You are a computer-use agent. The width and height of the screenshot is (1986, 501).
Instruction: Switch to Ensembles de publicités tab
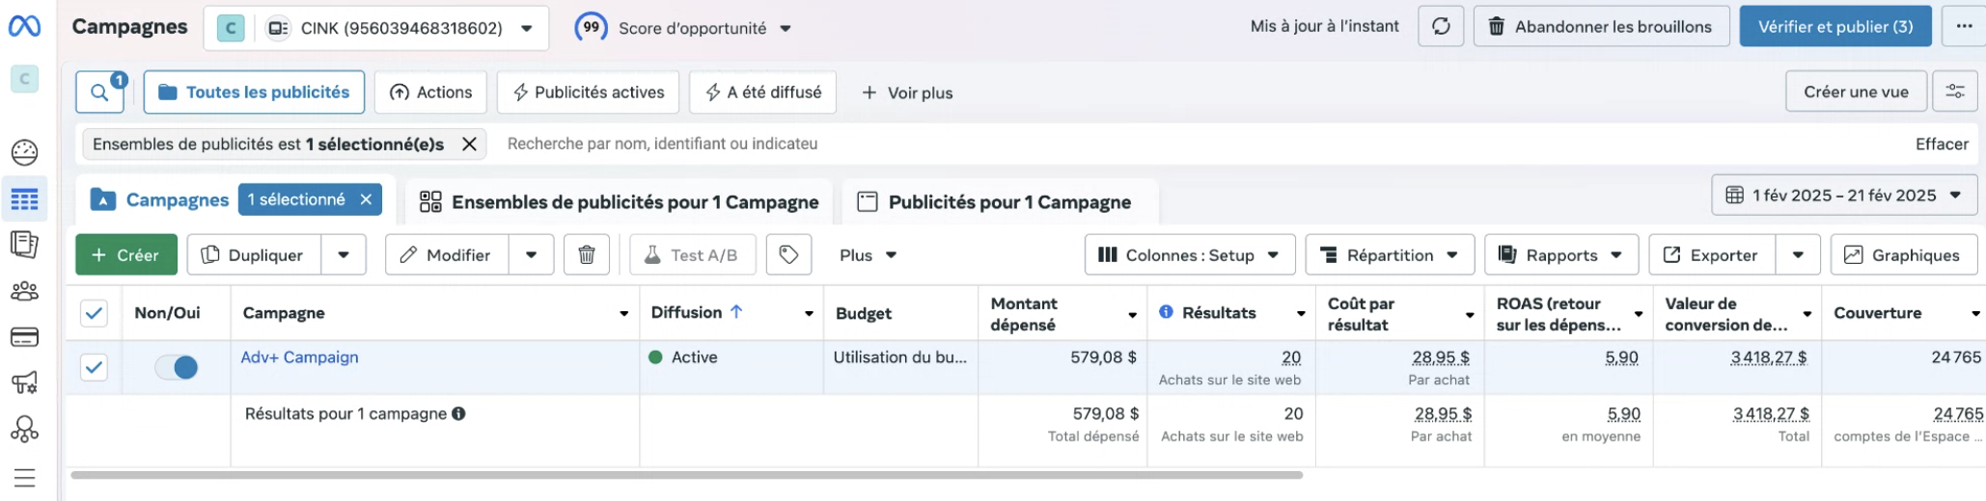619,202
